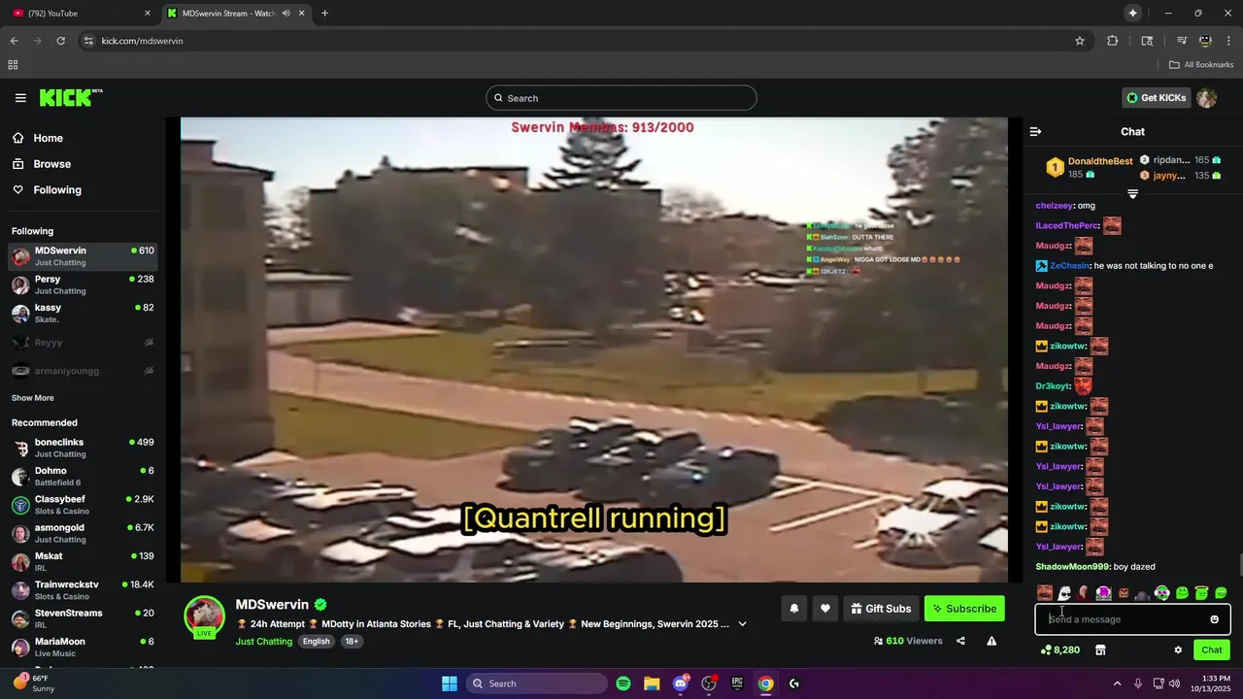Viewport: 1243px width, 699px height.
Task: Open recommended channel asmongold
Action: pyautogui.click(x=83, y=533)
